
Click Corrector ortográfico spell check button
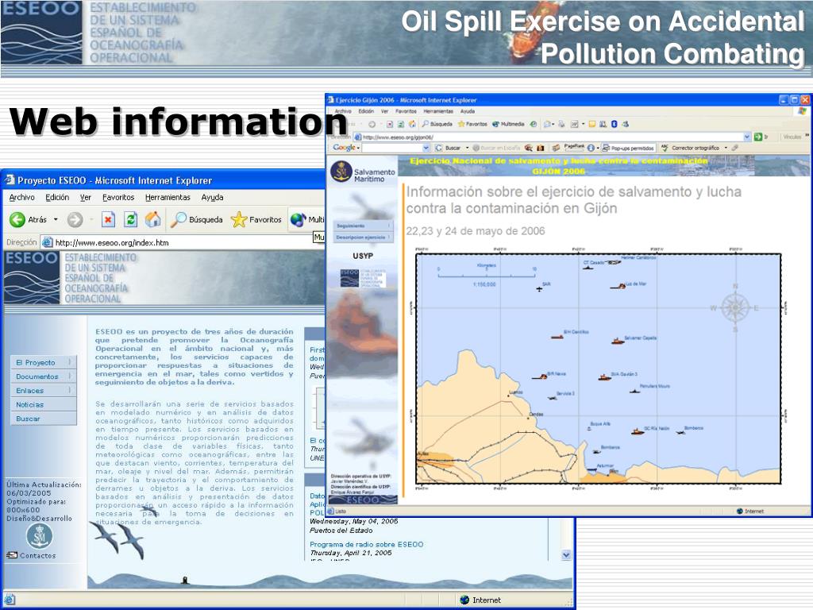click(x=691, y=149)
